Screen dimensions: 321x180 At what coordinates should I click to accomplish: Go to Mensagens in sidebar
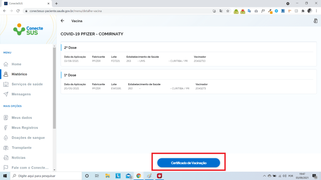(21, 94)
